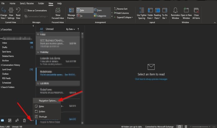Open the By Date sort dropdown
Screen dimensions: 217x128
click(x=70, y=29)
